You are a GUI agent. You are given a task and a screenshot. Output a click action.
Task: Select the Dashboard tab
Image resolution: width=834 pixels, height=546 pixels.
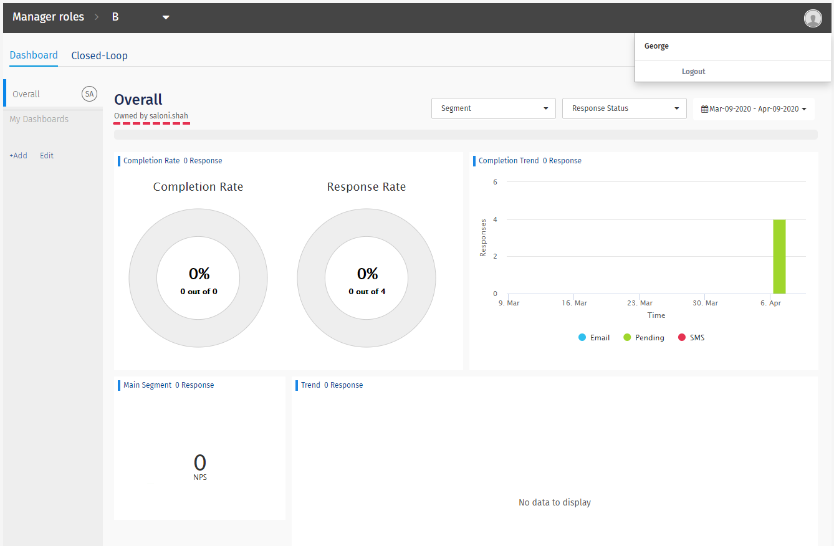(x=34, y=55)
